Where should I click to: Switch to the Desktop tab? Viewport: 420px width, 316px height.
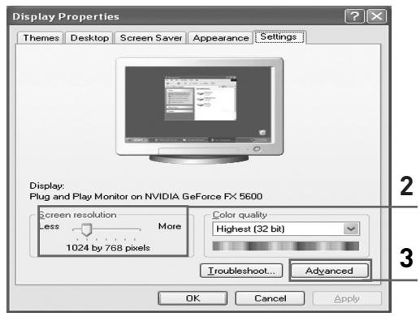pyautogui.click(x=89, y=38)
